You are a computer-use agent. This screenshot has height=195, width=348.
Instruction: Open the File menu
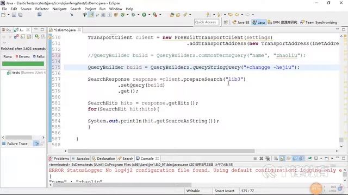(4, 9)
